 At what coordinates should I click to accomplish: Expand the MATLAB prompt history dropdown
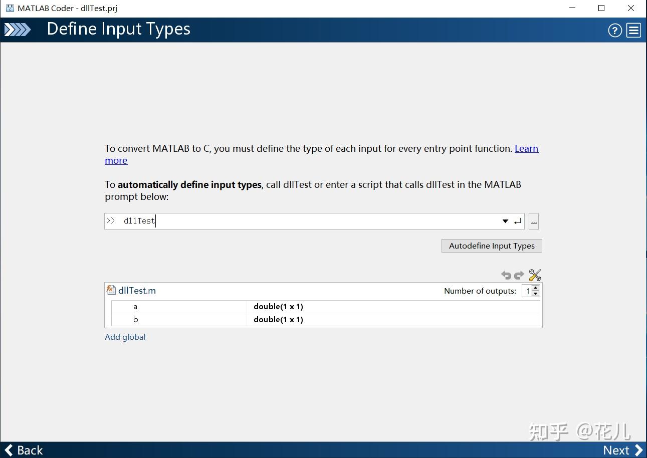505,221
